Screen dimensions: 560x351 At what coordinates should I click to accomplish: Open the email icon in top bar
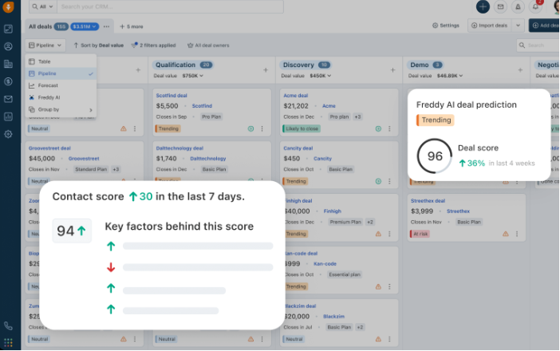tap(500, 6)
